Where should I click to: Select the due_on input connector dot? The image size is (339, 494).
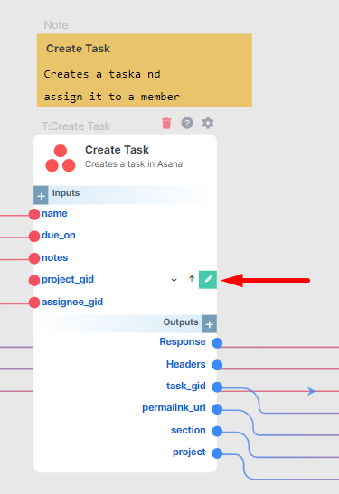(x=34, y=237)
